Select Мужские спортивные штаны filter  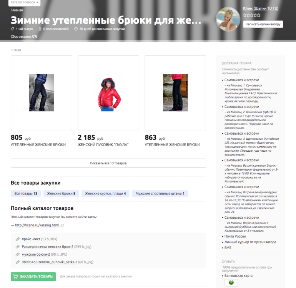160,193
